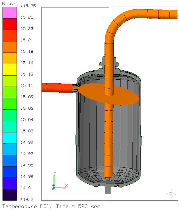Click the Temperature [C] time caption
179x210 pixels.
[51, 206]
